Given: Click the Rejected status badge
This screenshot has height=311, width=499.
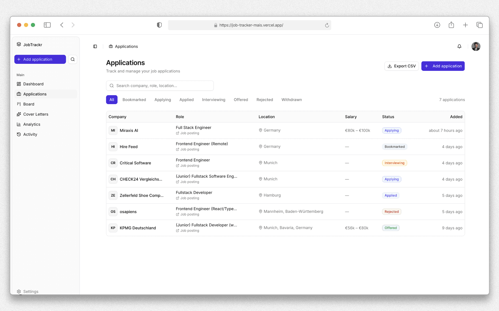Looking at the screenshot, I should pyautogui.click(x=392, y=211).
